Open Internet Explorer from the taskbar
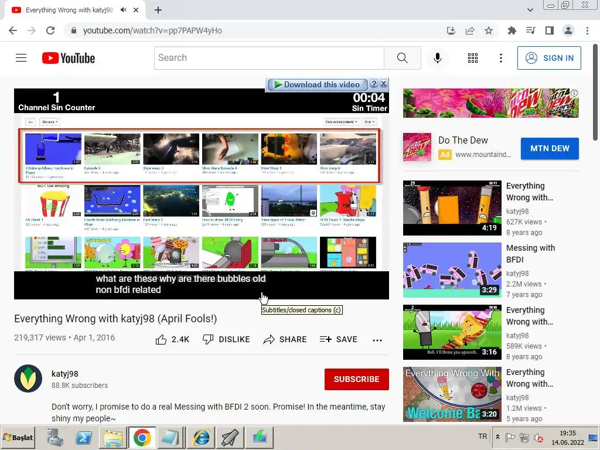 [x=202, y=437]
